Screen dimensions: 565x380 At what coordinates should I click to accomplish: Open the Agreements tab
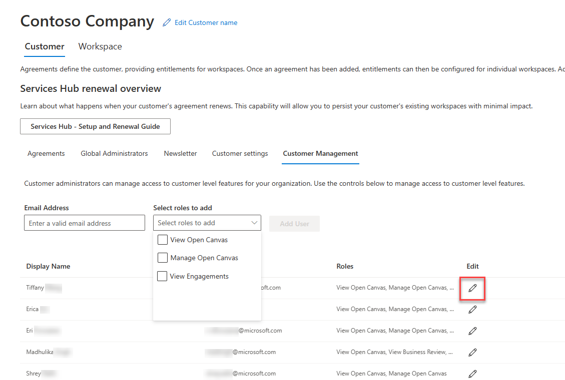pyautogui.click(x=46, y=154)
